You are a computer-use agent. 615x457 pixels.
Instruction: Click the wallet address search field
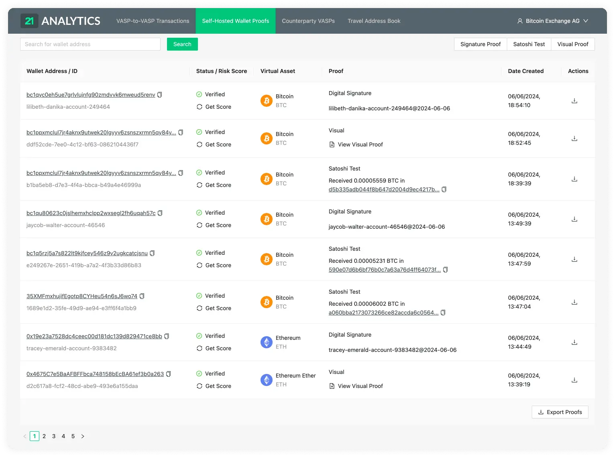tap(90, 44)
